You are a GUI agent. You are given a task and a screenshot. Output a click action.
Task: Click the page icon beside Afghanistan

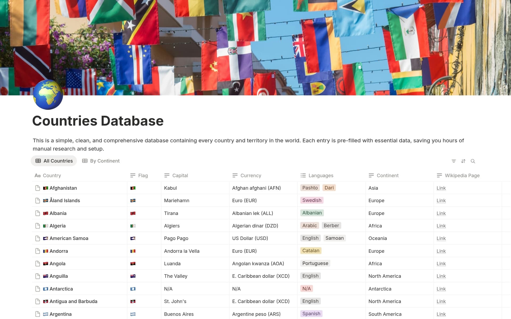pos(37,188)
